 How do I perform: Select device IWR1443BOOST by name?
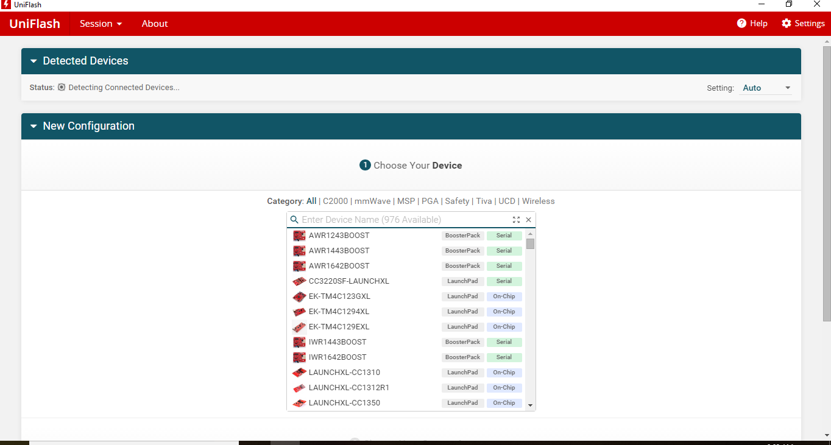tap(338, 342)
